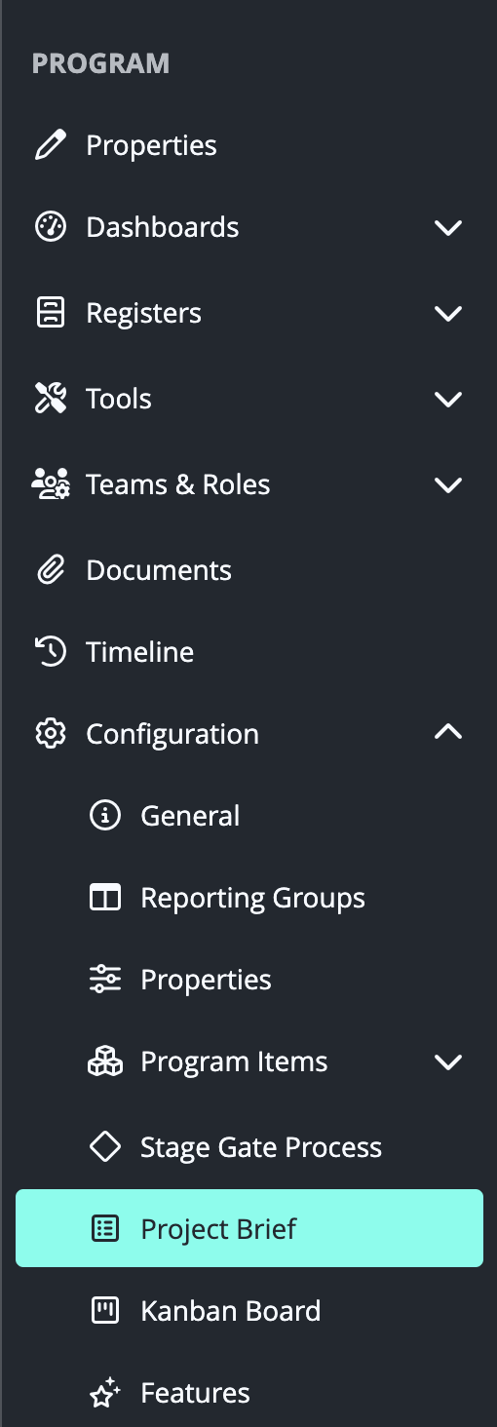
Task: Expand the Teams & Roles chevron
Action: [x=448, y=485]
